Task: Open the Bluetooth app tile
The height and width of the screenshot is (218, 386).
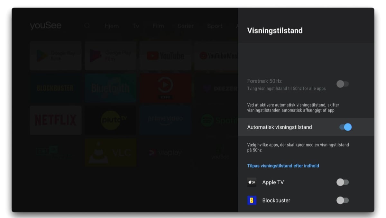Action: pyautogui.click(x=111, y=88)
